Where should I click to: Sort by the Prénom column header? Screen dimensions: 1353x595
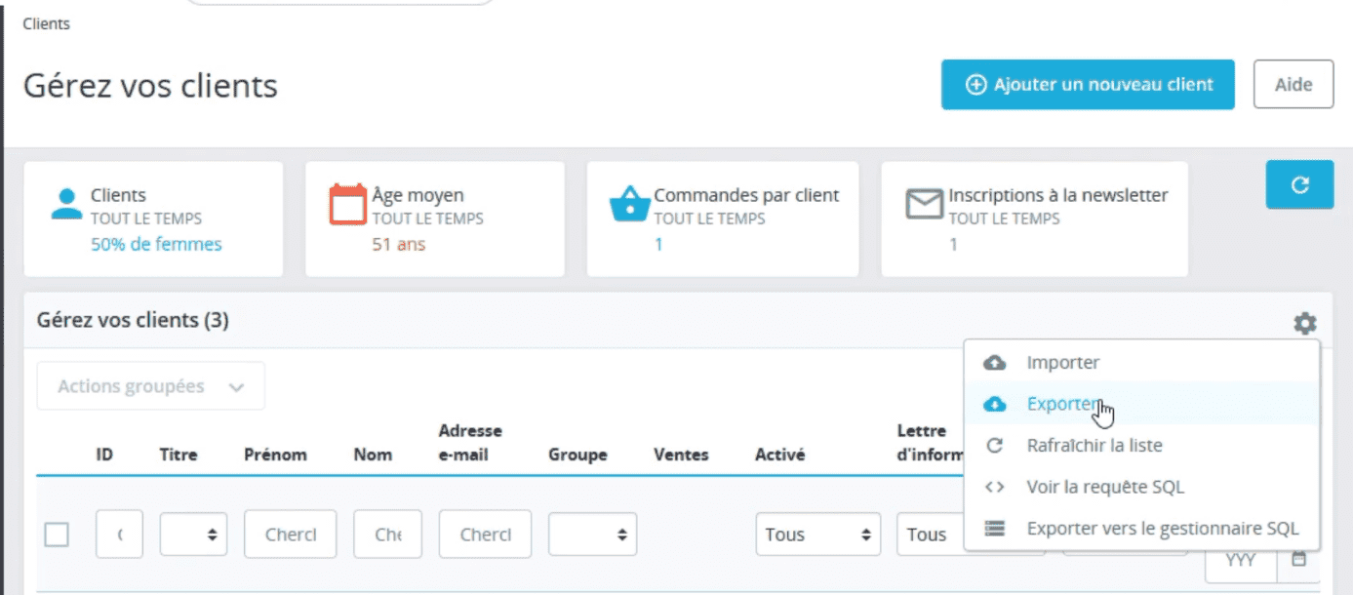point(275,455)
